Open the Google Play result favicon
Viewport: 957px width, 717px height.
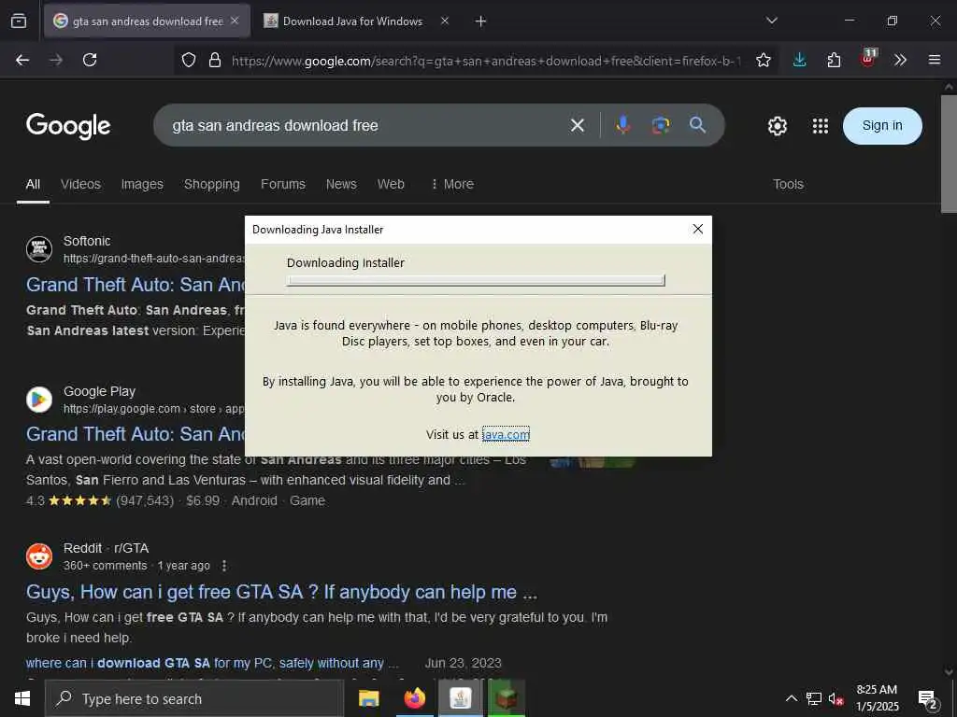coord(39,400)
